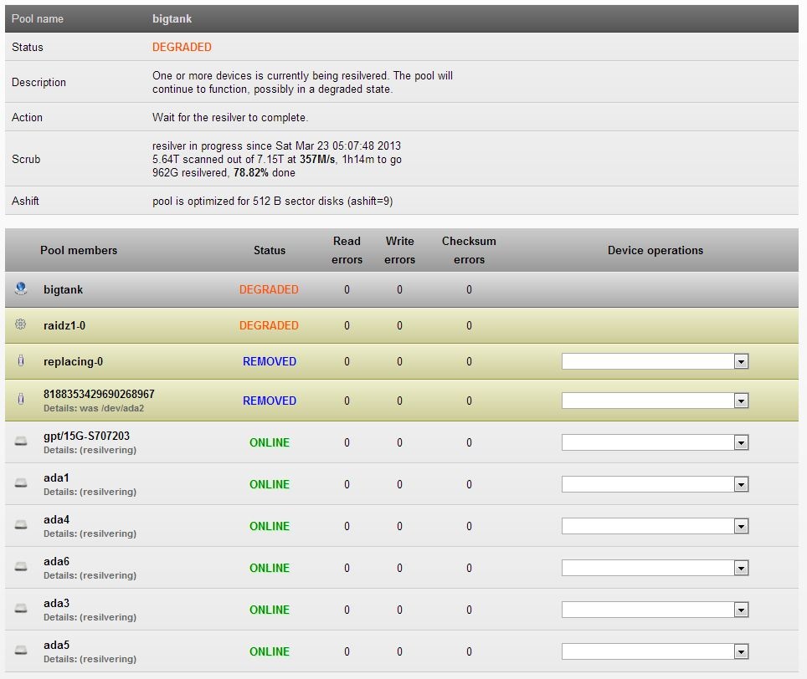Click the ada3 disk icon

pos(21,609)
